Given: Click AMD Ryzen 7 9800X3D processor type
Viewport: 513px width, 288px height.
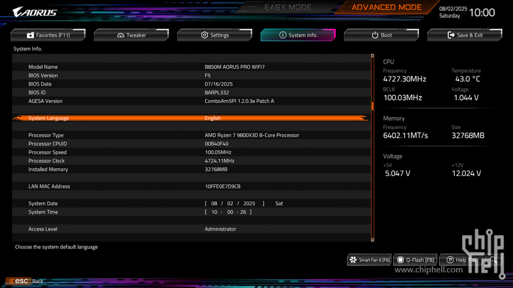Looking at the screenshot, I should (252, 135).
